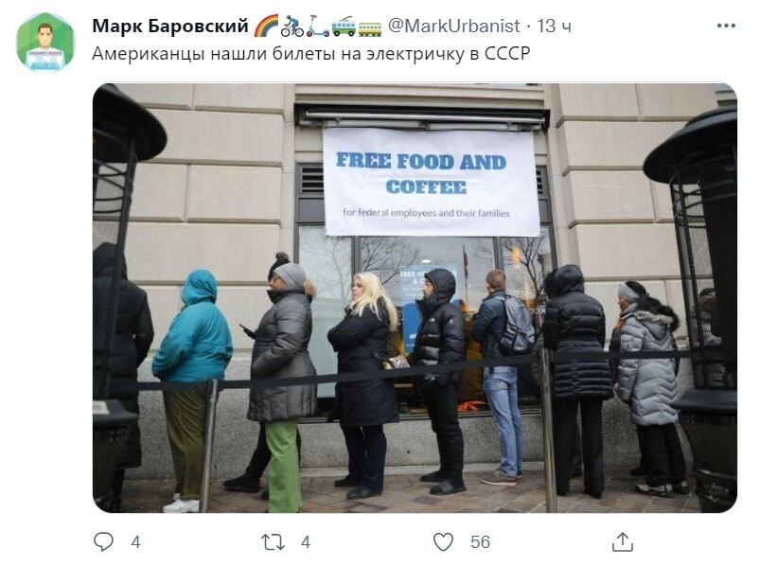Click the retweet count 4
This screenshot has height=566, width=759.
tap(306, 541)
